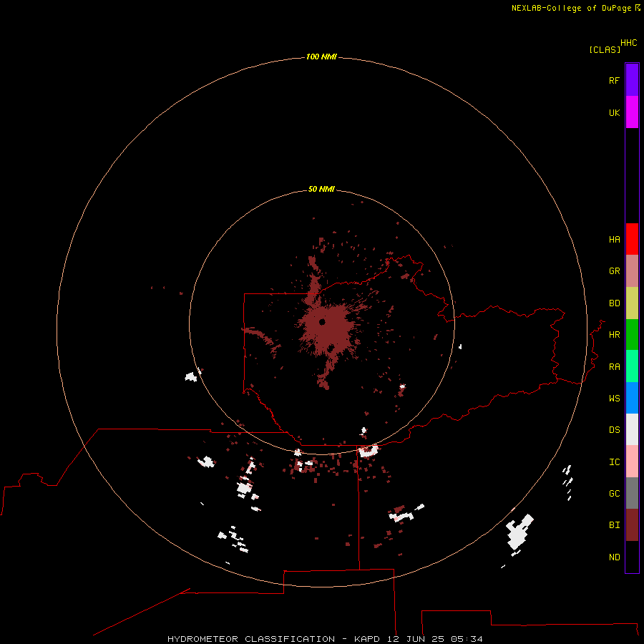The height and width of the screenshot is (644, 644).
Task: Click the 'HYDROMETEOR CLASSIFICATION' title text
Action: (251, 639)
